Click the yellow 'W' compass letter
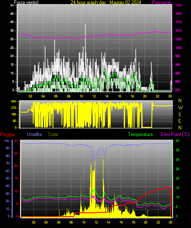Image resolution: width=191 pixels, height=228 pixels. [x=180, y=108]
